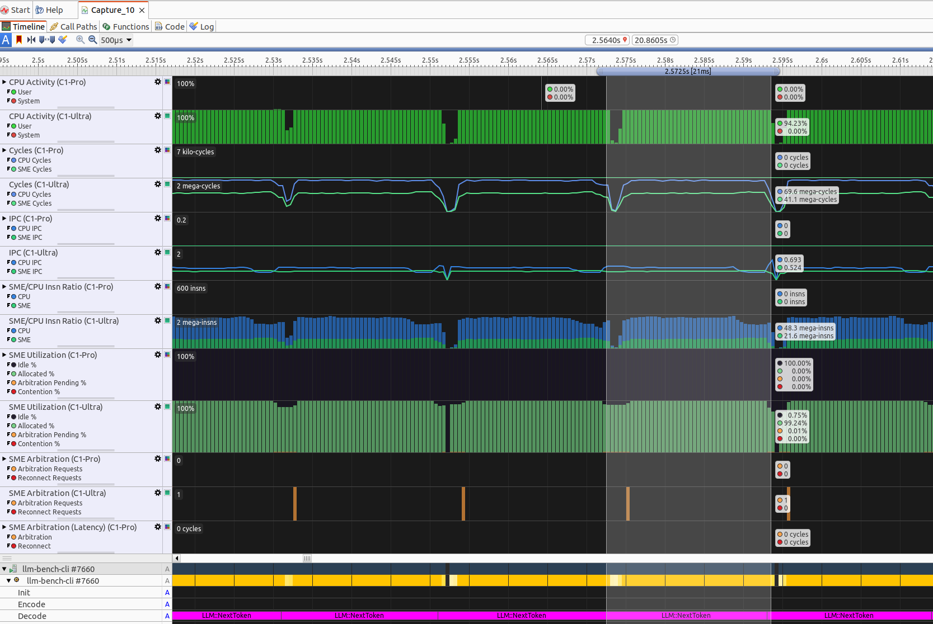Click the Help button
This screenshot has width=933, height=624.
[x=49, y=10]
